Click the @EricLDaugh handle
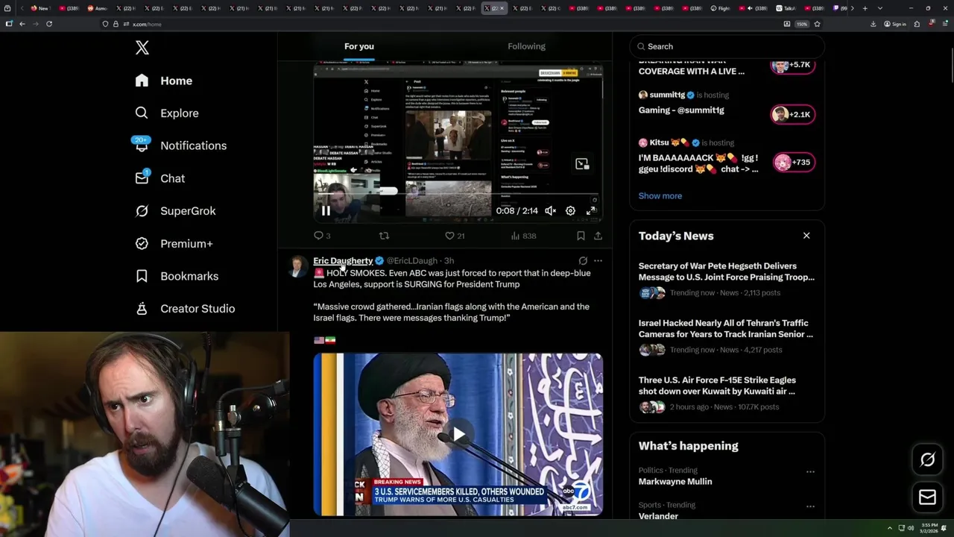 [x=412, y=261]
